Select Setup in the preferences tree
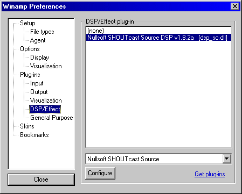Image resolution: width=242 pixels, height=194 pixels. (27, 23)
